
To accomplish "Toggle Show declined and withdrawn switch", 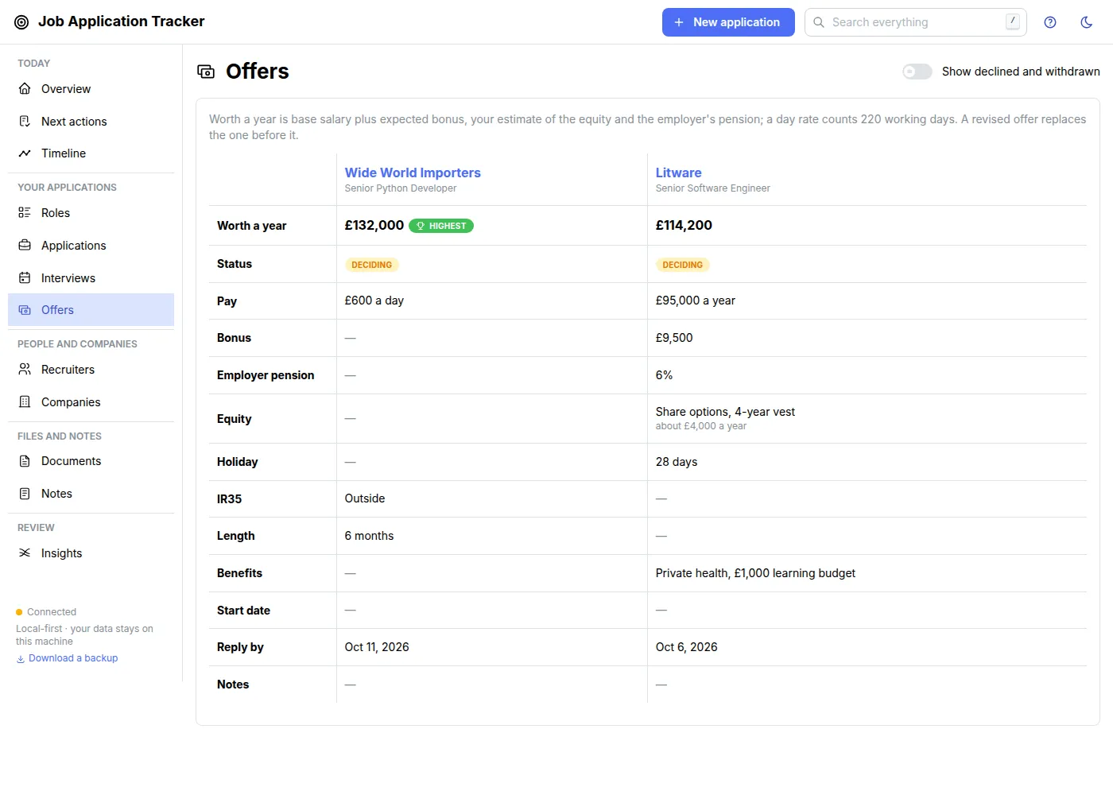I will pyautogui.click(x=917, y=72).
